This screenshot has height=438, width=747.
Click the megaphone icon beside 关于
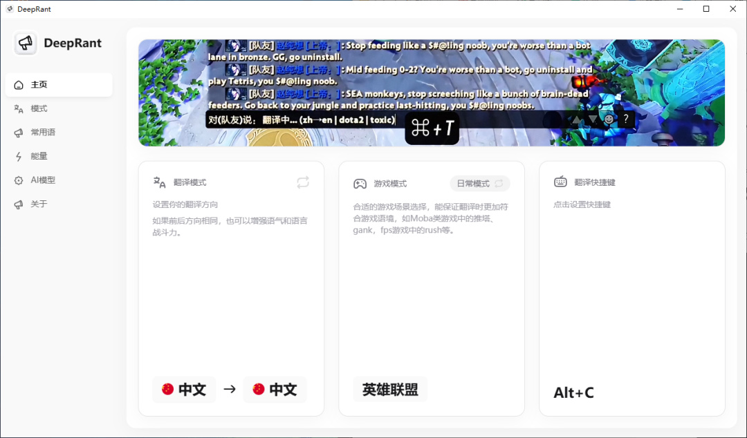pyautogui.click(x=19, y=204)
